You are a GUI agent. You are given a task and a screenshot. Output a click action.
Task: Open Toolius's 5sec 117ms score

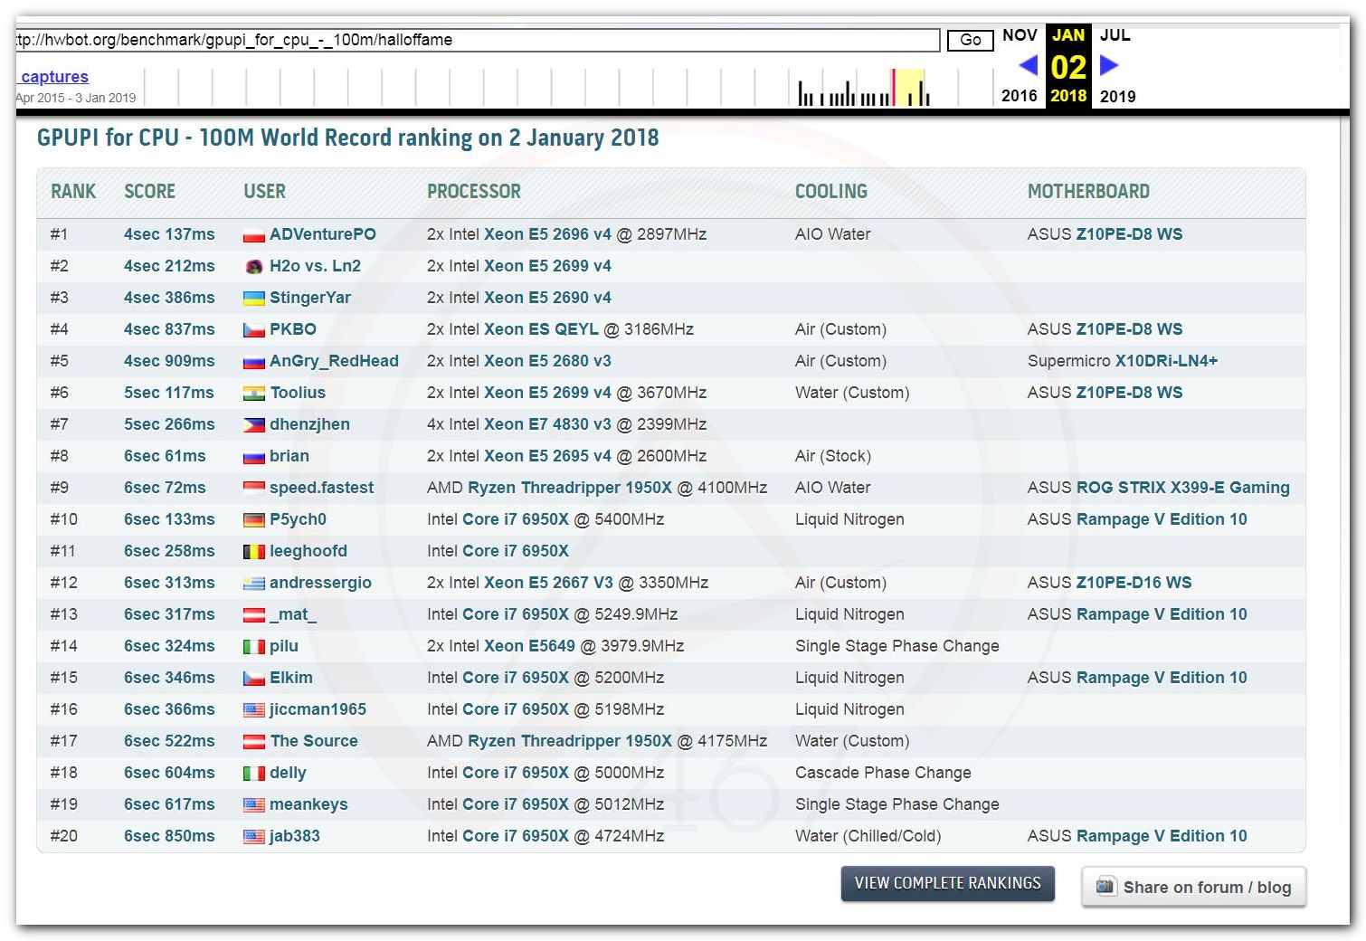[169, 393]
